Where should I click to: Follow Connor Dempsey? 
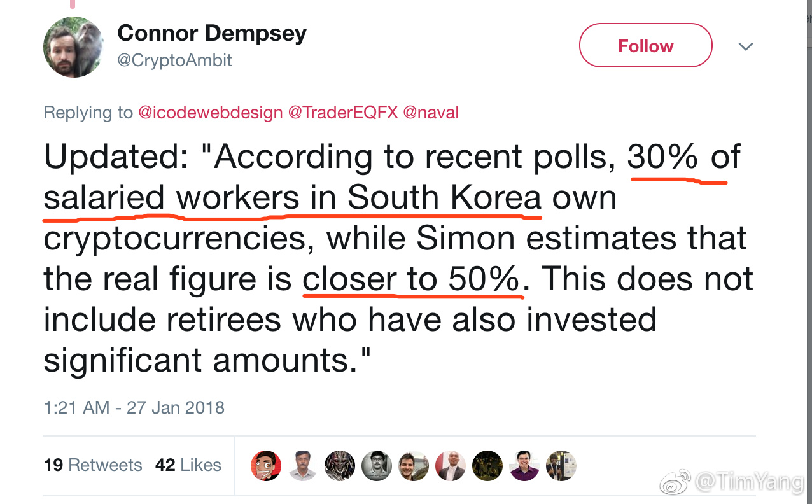pyautogui.click(x=645, y=46)
